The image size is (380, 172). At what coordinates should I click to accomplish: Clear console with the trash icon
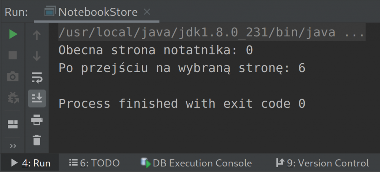(x=37, y=140)
